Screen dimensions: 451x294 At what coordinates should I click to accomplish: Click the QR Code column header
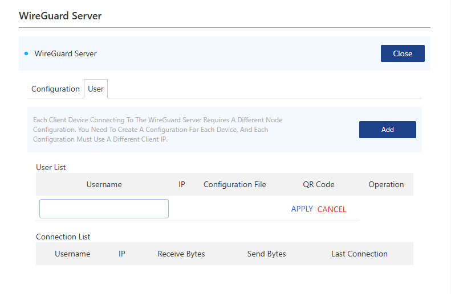point(318,184)
